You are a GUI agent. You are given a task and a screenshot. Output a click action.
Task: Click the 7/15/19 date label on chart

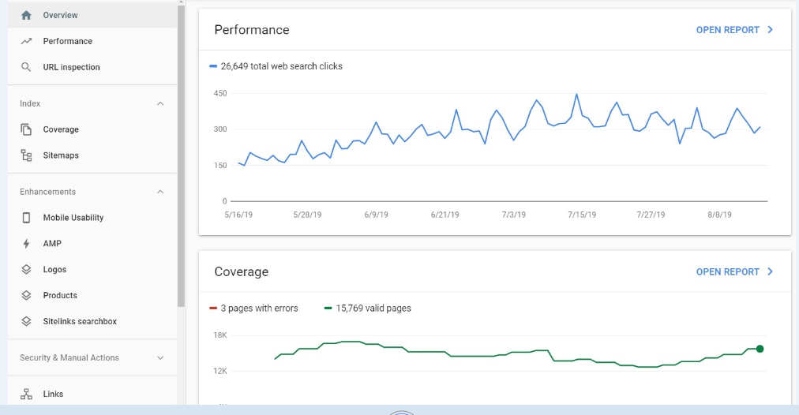click(x=582, y=215)
